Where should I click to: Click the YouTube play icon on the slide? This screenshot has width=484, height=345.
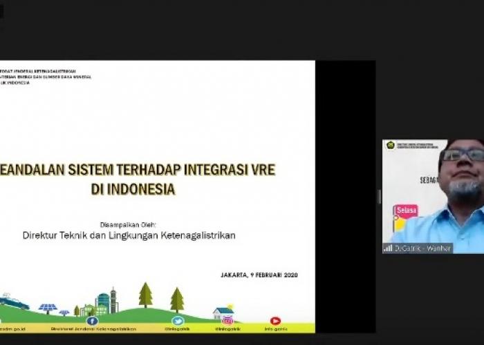[x=275, y=320]
